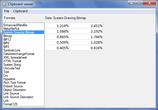The image size is (158, 110).
Task: Select Embed Source format
Action: click(23, 86)
